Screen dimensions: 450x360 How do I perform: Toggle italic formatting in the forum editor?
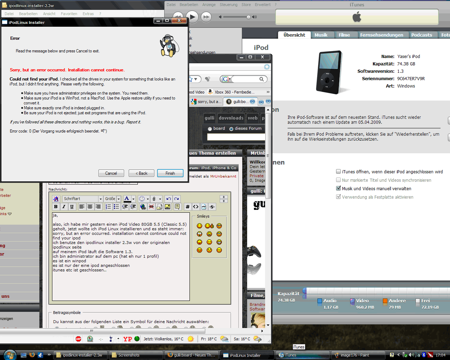coord(64,207)
